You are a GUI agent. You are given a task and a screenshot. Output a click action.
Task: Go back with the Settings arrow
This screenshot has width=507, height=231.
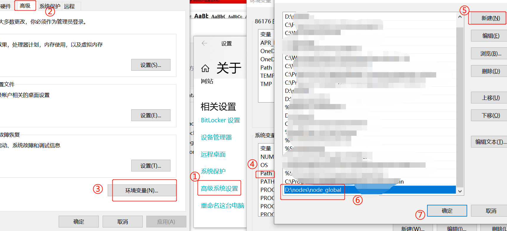pos(204,43)
